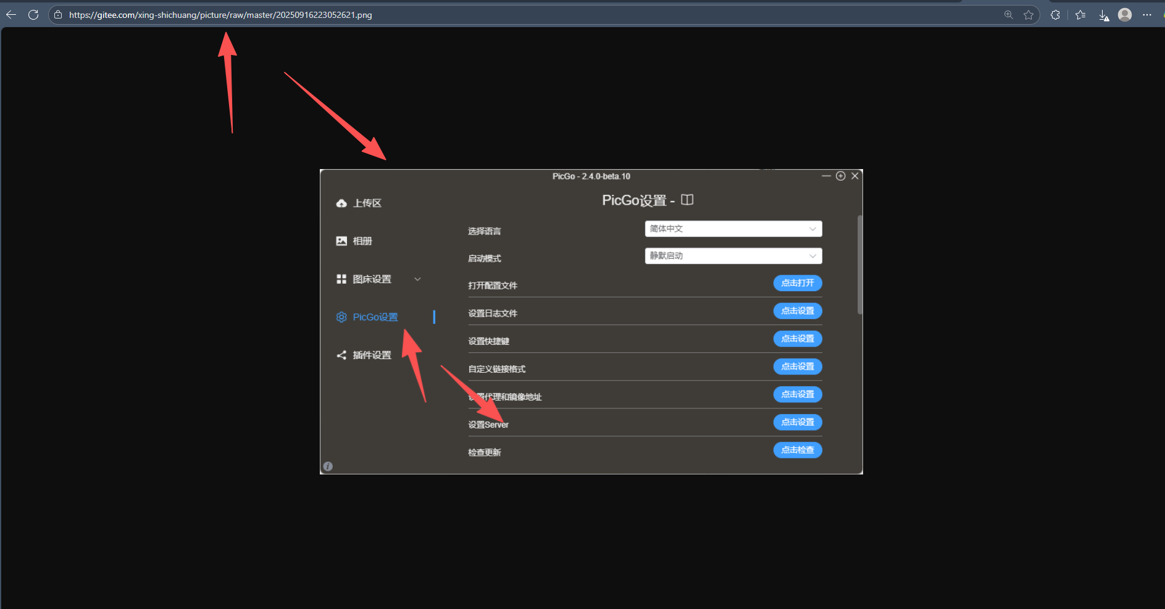The image size is (1165, 609).
Task: Open the 简体中文 language dropdown
Action: click(733, 229)
